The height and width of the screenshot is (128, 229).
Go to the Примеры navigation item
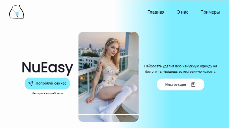(210, 12)
